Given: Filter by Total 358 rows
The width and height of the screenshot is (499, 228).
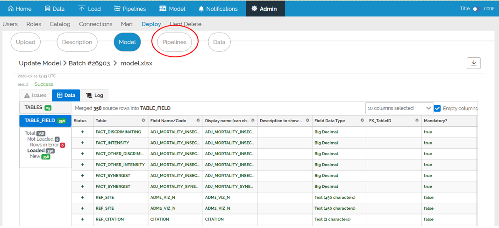Looking at the screenshot, I should pyautogui.click(x=35, y=133).
